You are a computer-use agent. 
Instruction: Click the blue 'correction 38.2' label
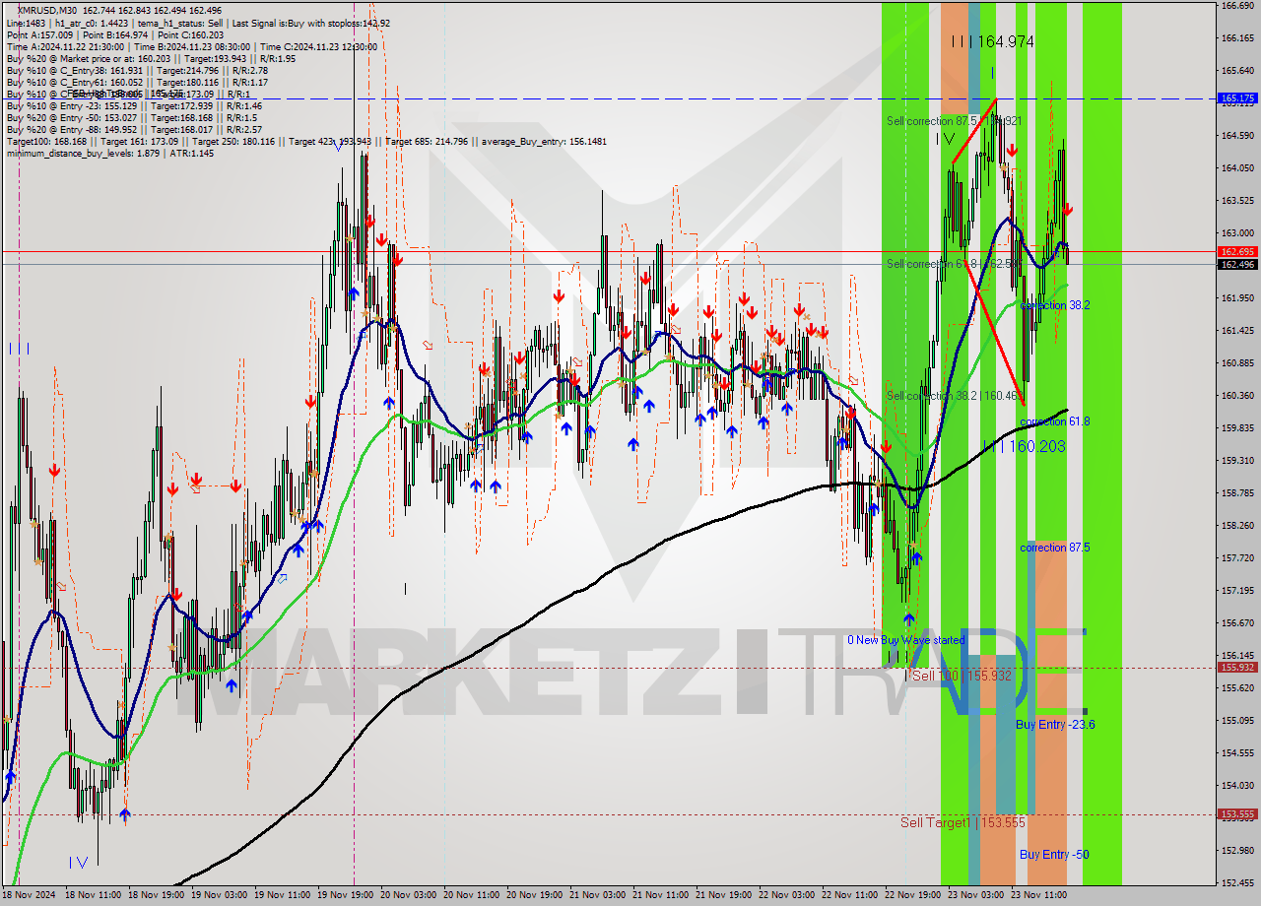coord(1055,305)
